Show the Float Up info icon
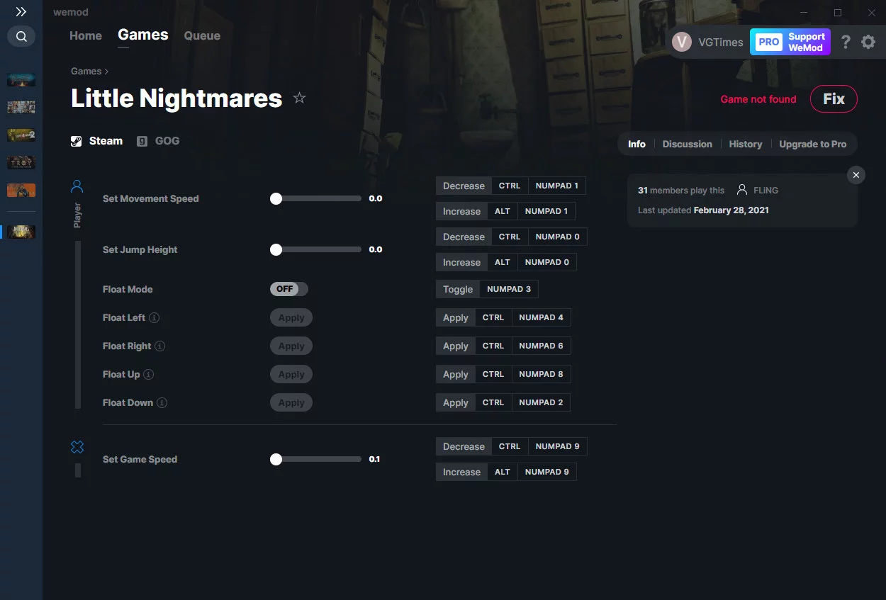This screenshot has width=886, height=600. (149, 375)
